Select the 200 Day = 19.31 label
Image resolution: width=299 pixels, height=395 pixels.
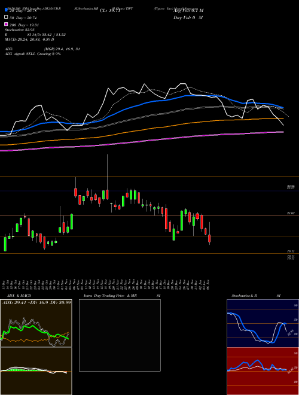(x=24, y=25)
